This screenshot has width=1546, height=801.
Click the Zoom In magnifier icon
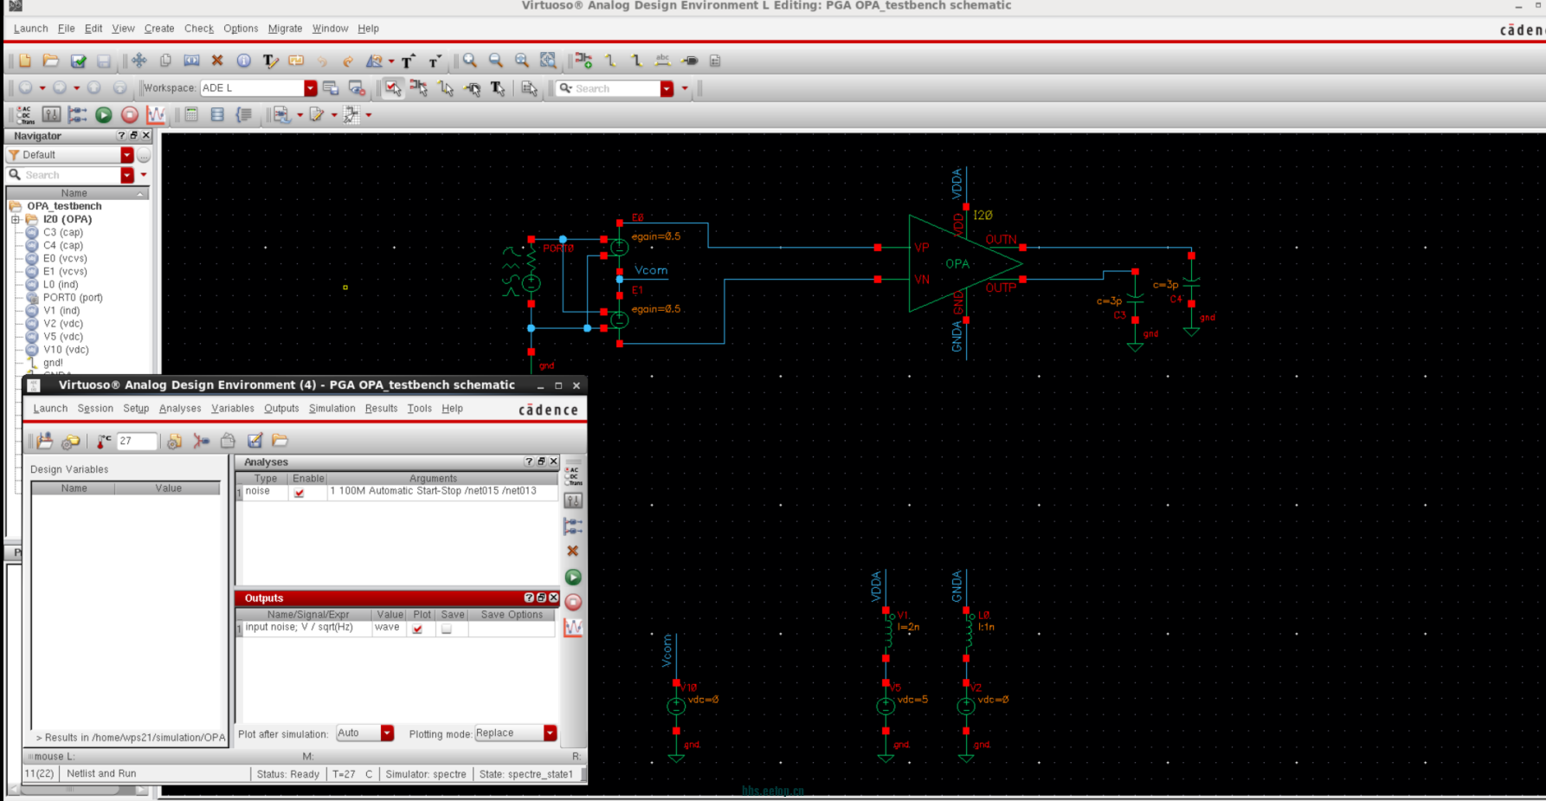(470, 61)
